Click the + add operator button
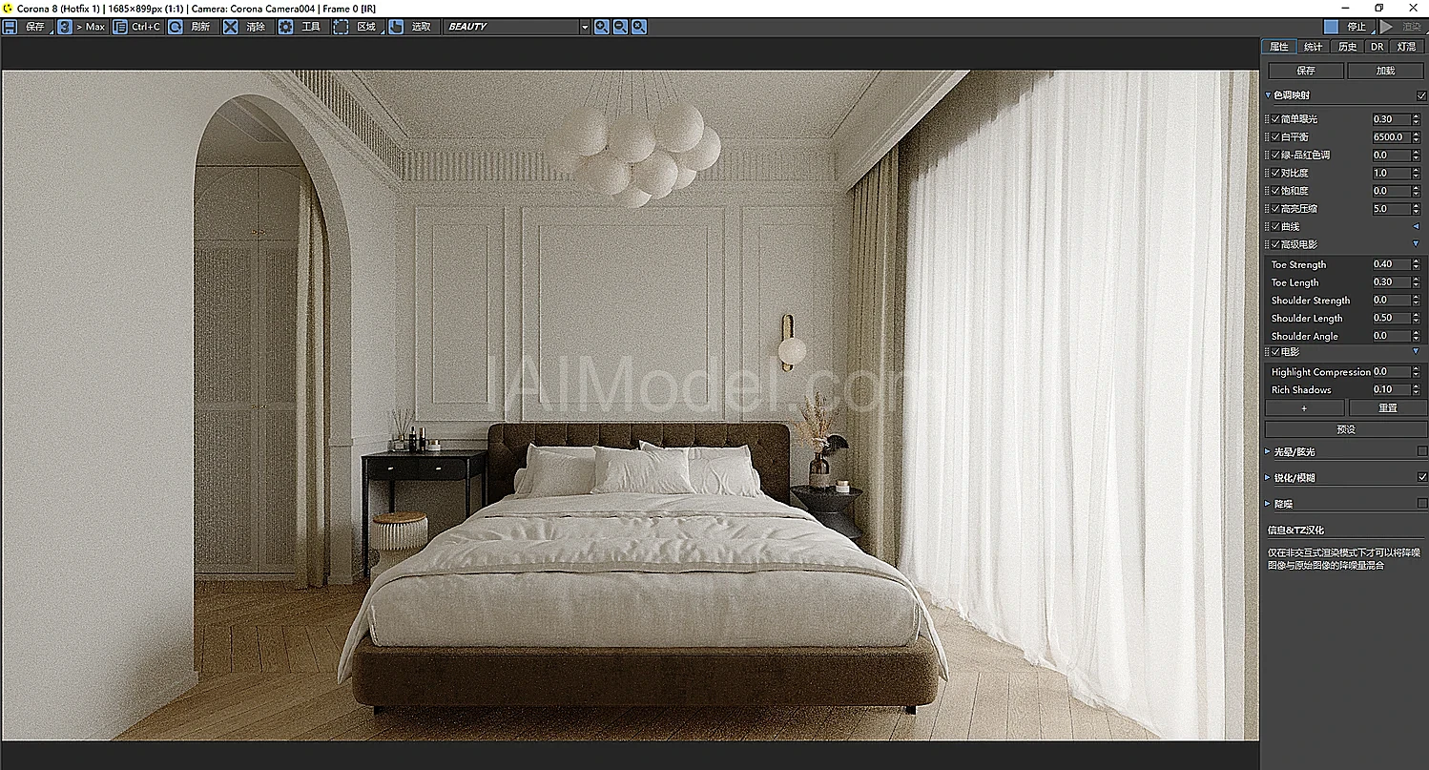Screen dimensions: 1429x770 (x=1304, y=407)
